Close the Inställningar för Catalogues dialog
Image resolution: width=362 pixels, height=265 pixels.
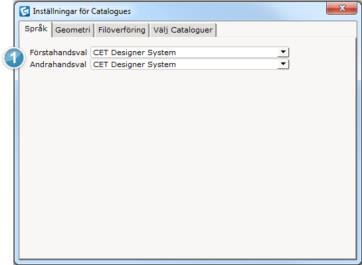coord(341,9)
